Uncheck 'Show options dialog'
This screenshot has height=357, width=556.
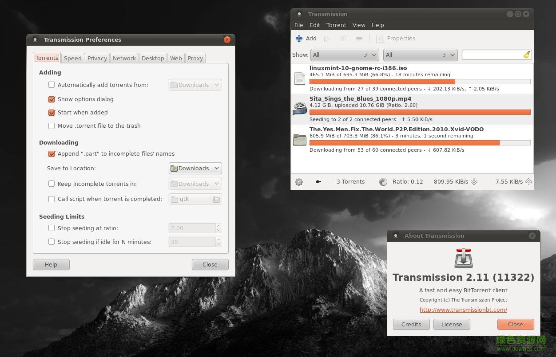click(52, 99)
